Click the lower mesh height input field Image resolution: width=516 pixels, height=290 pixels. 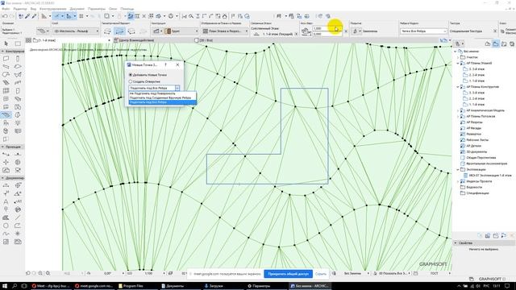pyautogui.click(x=327, y=34)
